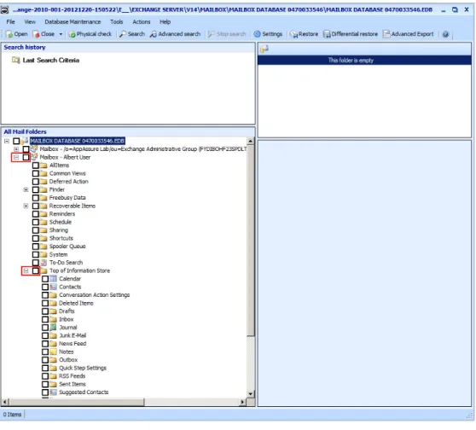Open the Actions menu

click(x=141, y=22)
